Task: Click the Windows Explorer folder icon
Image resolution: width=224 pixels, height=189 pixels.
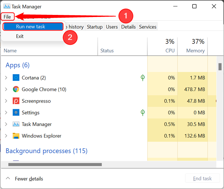Action: click(x=16, y=136)
